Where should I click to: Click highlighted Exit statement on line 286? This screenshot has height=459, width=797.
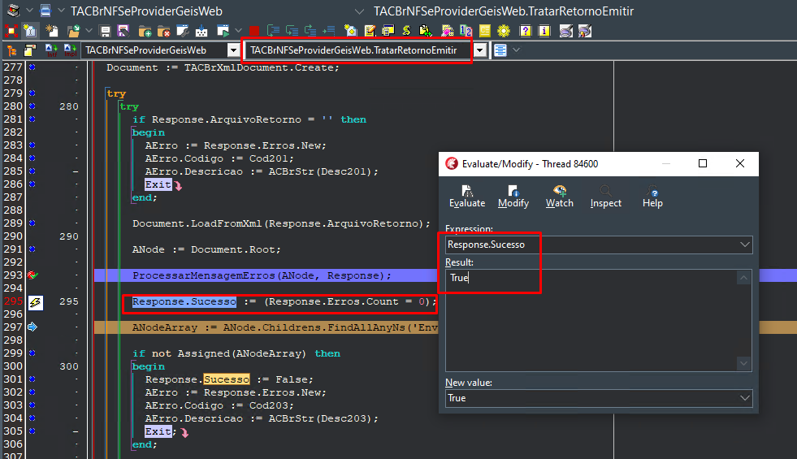[x=158, y=184]
